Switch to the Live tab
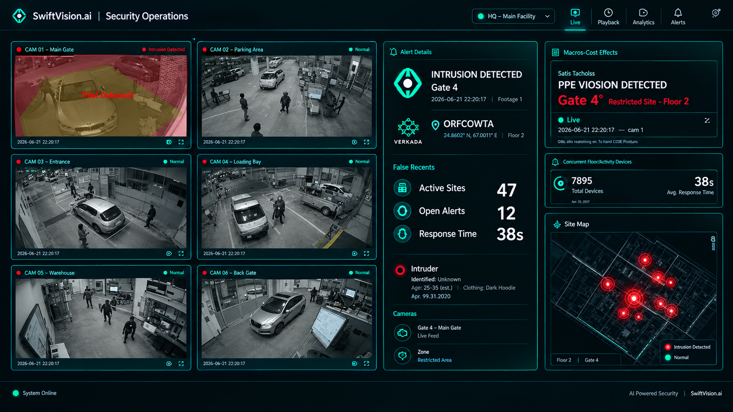Screen dimensions: 733x412 pyautogui.click(x=575, y=17)
